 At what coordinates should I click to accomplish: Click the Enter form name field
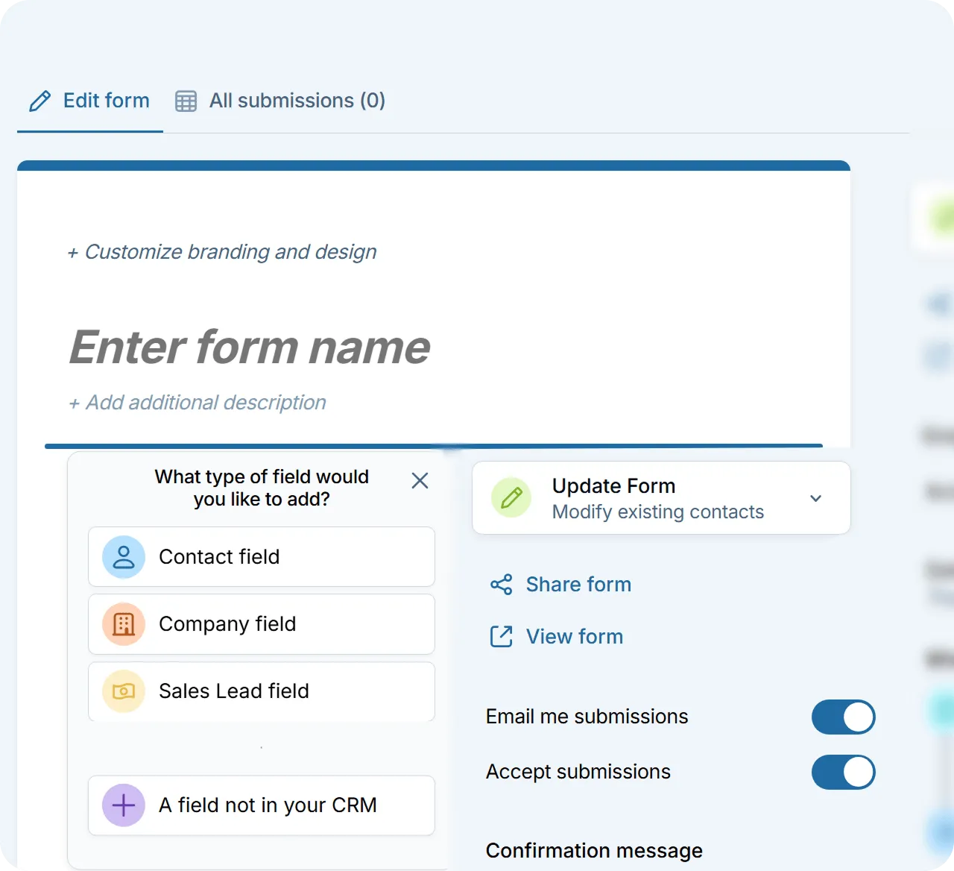[250, 348]
